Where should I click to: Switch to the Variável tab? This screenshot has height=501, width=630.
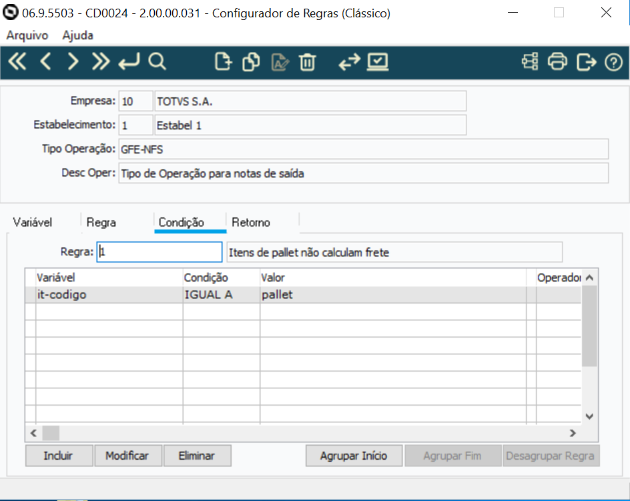pyautogui.click(x=33, y=222)
